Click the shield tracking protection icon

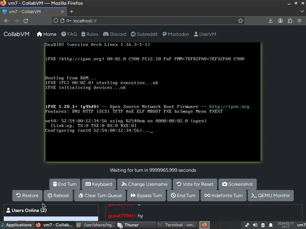coord(56,21)
